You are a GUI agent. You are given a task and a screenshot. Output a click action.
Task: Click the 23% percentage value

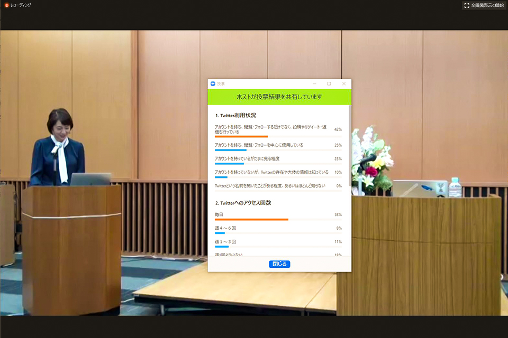[338, 158]
